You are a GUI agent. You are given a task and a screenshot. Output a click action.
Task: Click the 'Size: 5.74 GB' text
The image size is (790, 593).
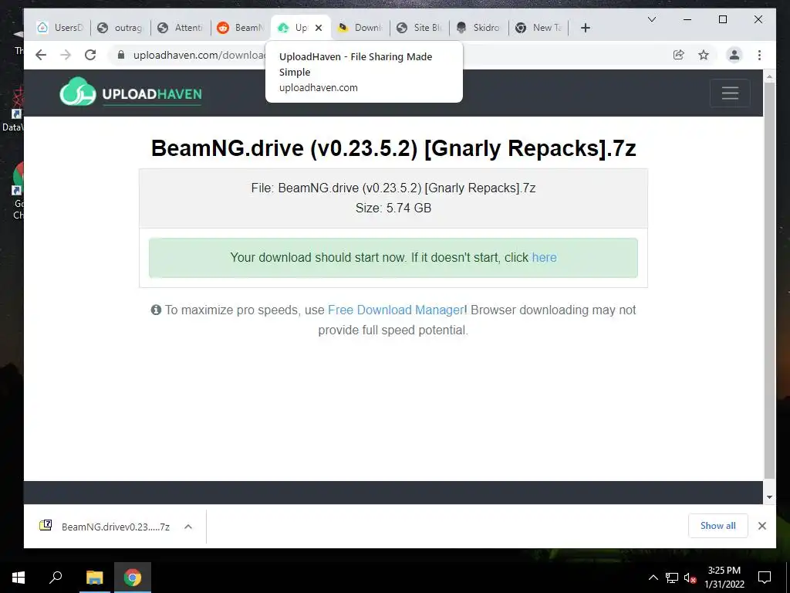393,208
